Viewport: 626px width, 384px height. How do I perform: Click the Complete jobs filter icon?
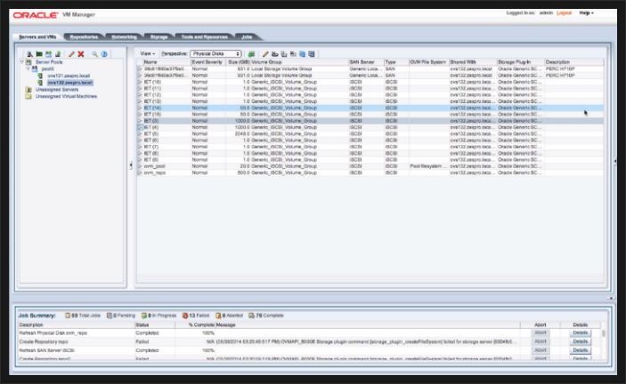(x=251, y=316)
